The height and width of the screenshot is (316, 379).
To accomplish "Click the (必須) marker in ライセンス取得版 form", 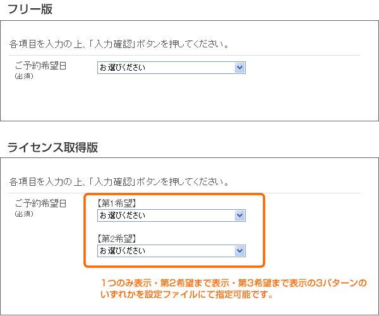I will click(x=24, y=214).
